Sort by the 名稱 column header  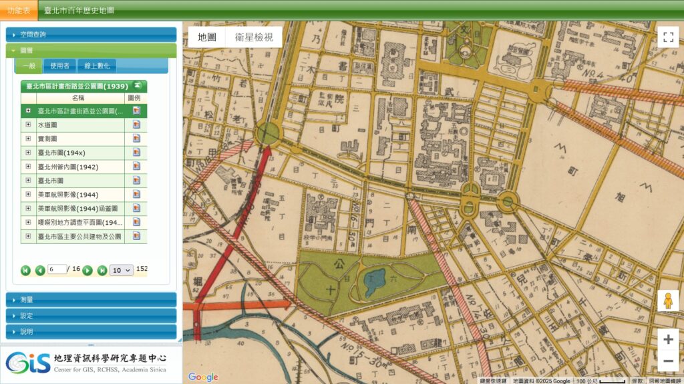(77, 98)
